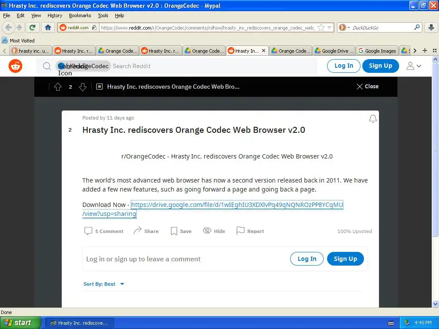Open the 1 Comment link
The height and width of the screenshot is (329, 439).
104,231
